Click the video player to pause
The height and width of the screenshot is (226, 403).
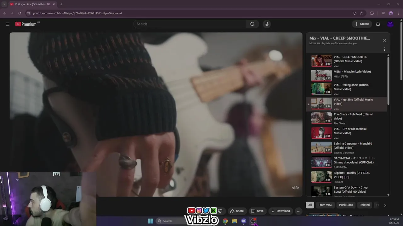[156, 115]
